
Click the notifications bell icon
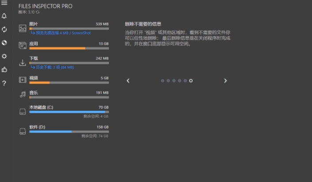(4, 16)
